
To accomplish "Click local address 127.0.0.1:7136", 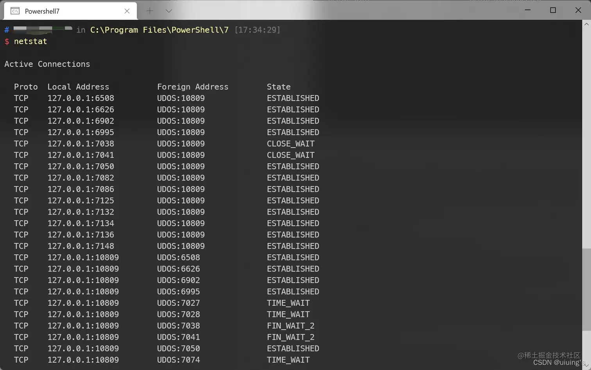I will click(81, 235).
